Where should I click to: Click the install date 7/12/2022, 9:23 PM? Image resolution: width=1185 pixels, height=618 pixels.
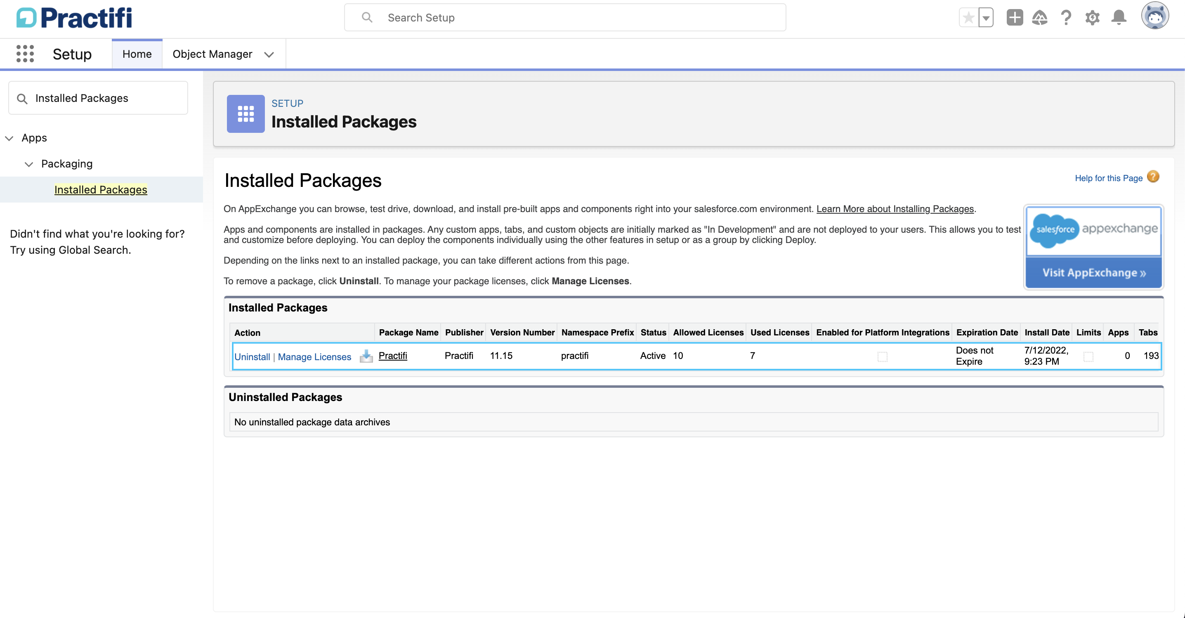(x=1046, y=356)
